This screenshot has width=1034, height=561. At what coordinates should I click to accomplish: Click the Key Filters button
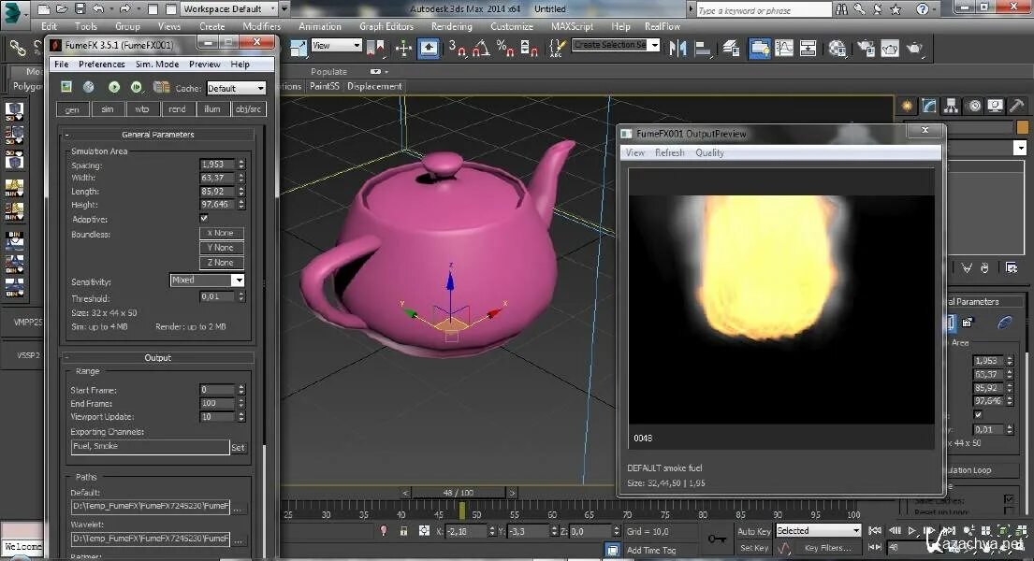click(x=827, y=548)
